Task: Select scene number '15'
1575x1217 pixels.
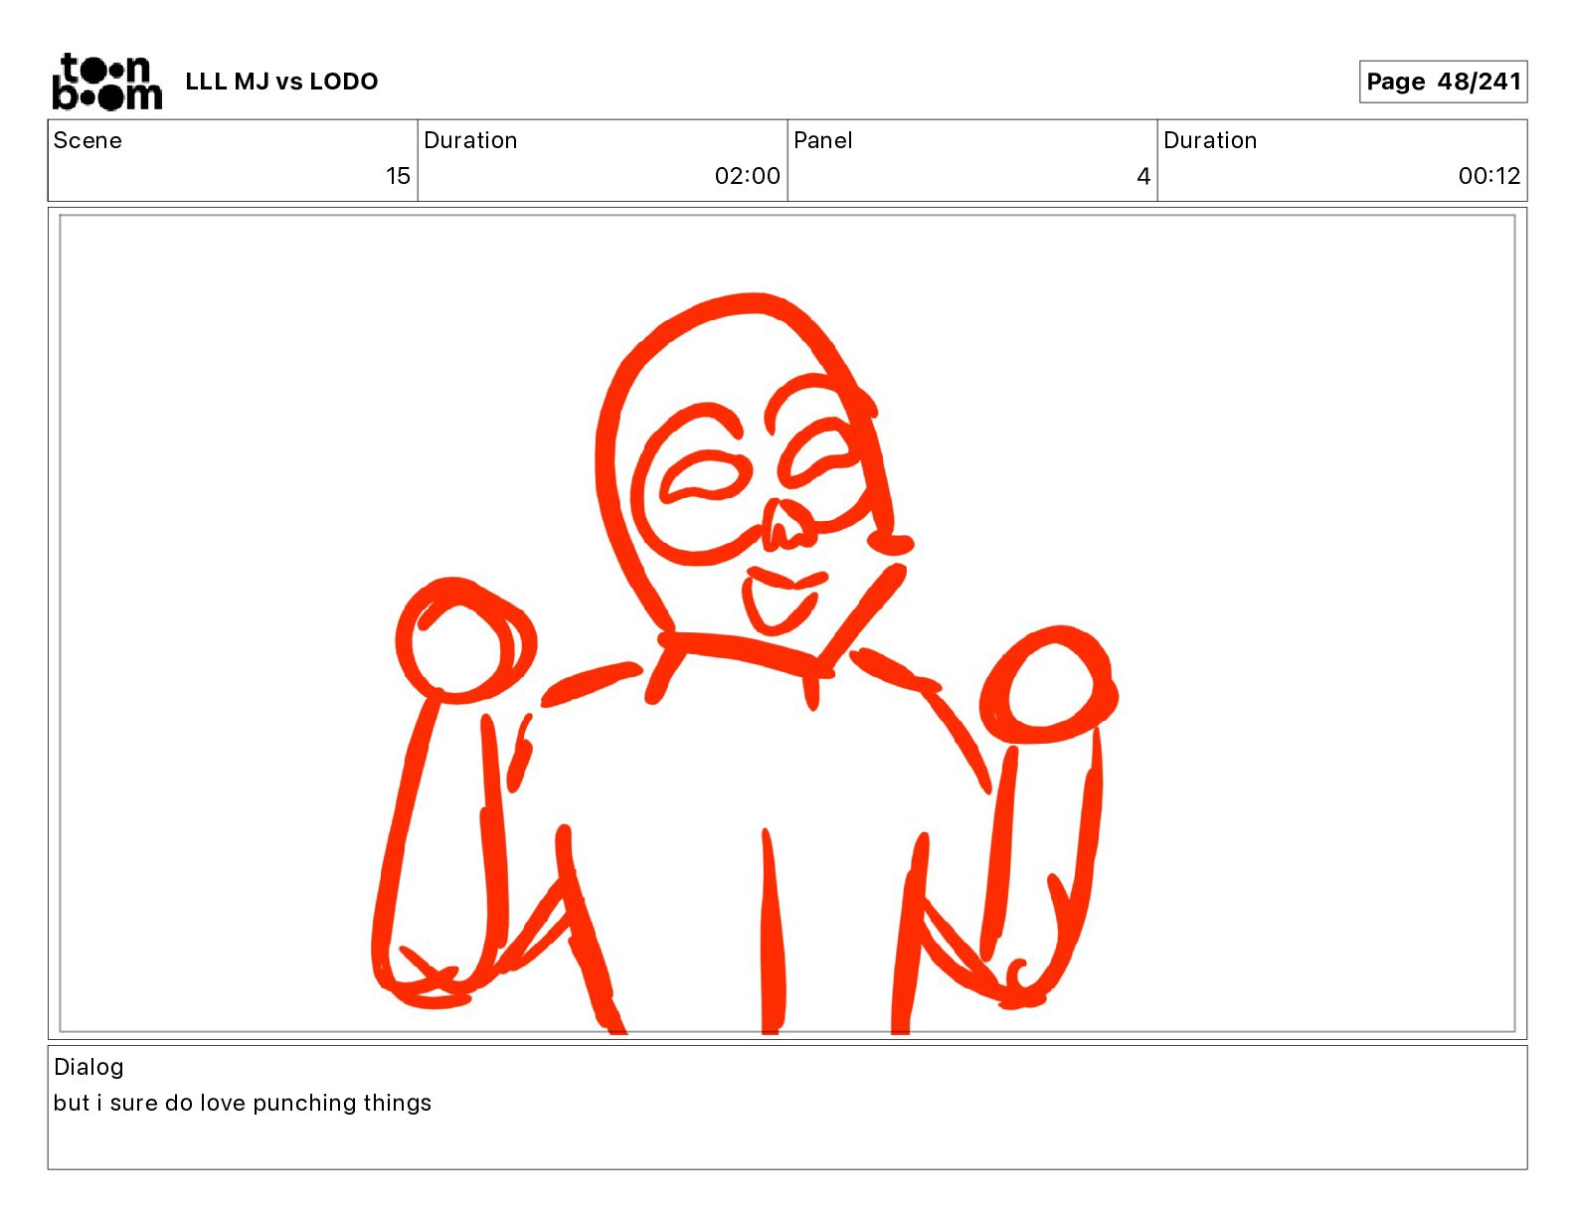Action: pyautogui.click(x=398, y=176)
